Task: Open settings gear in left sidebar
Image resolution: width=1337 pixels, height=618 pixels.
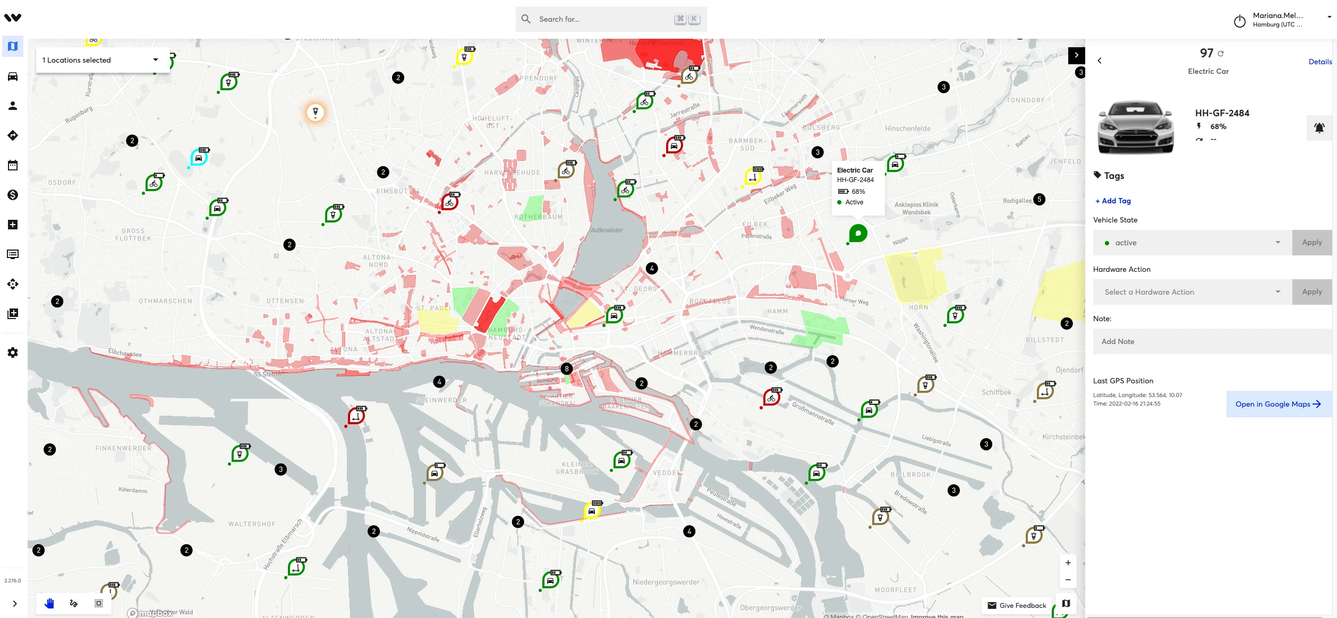Action: (x=13, y=353)
